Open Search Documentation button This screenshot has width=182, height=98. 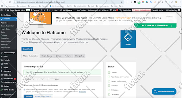coord(164,91)
